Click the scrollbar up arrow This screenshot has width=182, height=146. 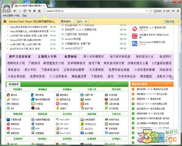point(179,26)
